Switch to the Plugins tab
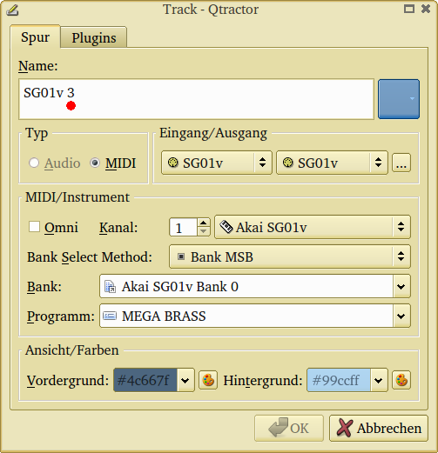Screen dimensions: 438x453 [x=94, y=37]
